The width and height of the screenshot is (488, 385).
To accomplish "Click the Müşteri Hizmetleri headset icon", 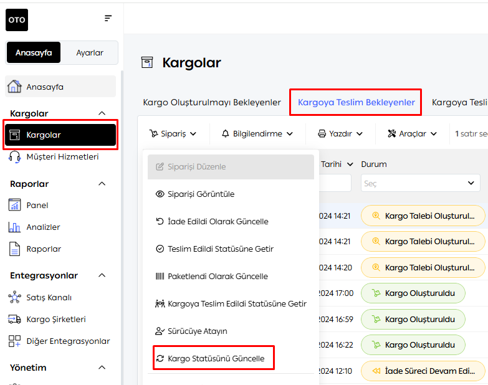I will [14, 157].
